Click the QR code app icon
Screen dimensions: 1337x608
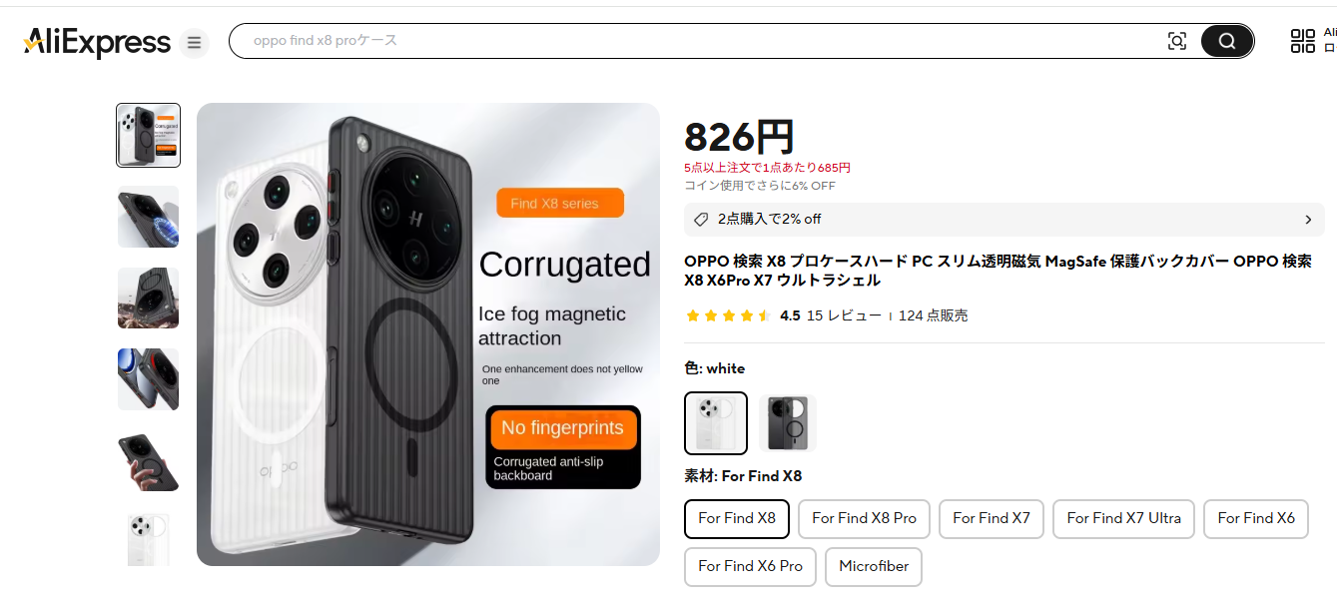[x=1303, y=41]
